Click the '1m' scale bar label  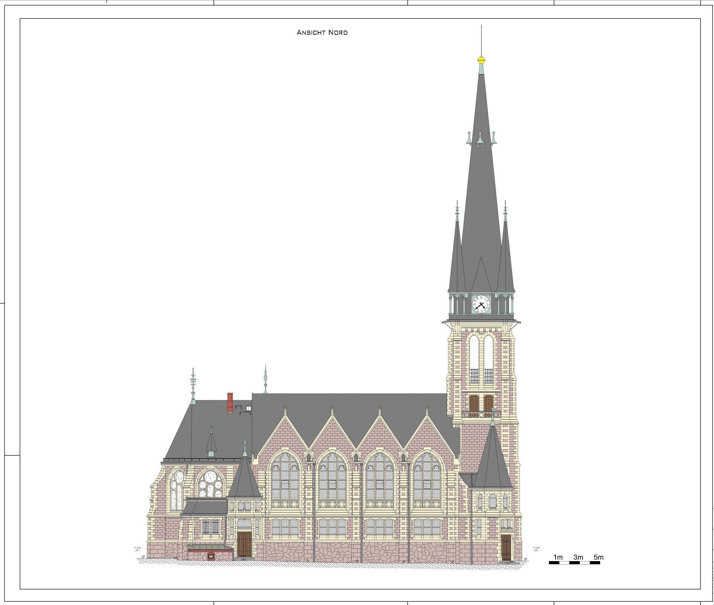[x=558, y=557]
